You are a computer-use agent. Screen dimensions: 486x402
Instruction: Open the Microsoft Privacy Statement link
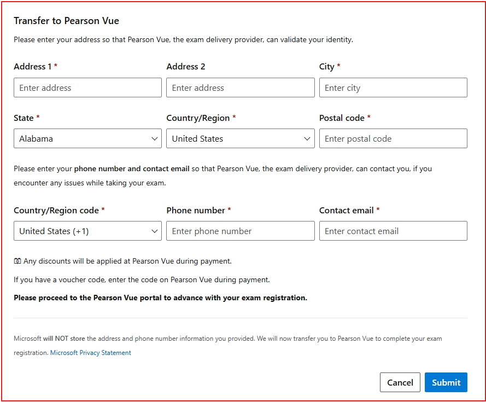[x=91, y=353]
